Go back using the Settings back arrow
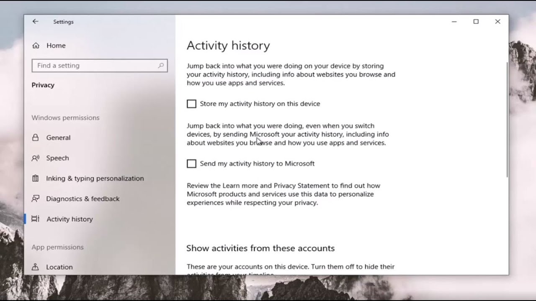This screenshot has width=536, height=301. (x=35, y=21)
